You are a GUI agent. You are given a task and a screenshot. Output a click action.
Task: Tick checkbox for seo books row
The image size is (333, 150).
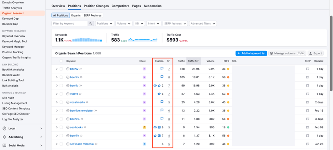61,127
